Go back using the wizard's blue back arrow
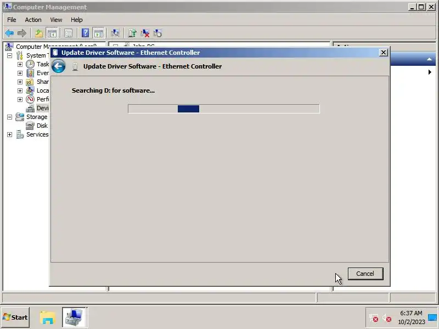Screen dimensions: 439x329 (59, 66)
